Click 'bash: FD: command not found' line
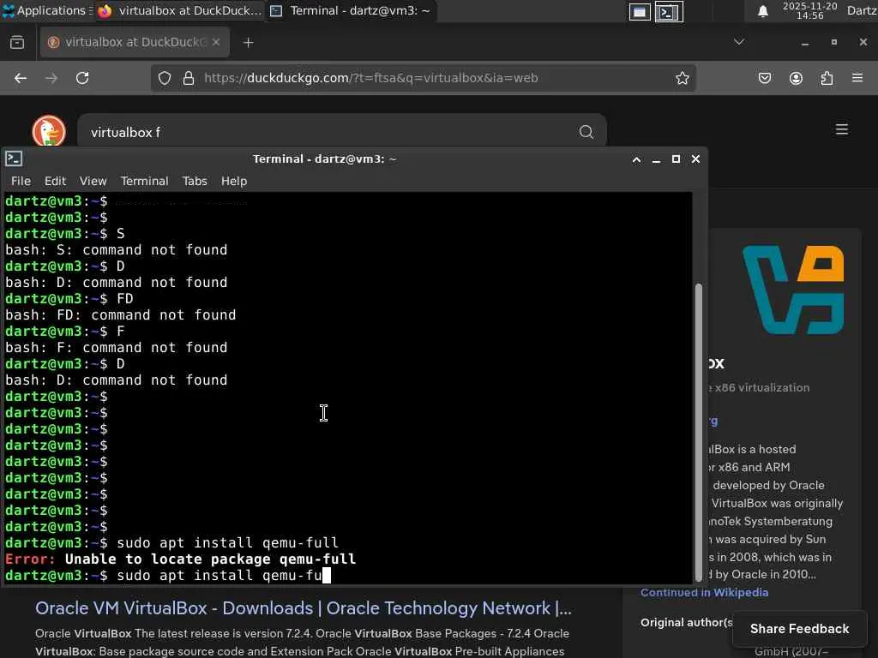 (120, 315)
